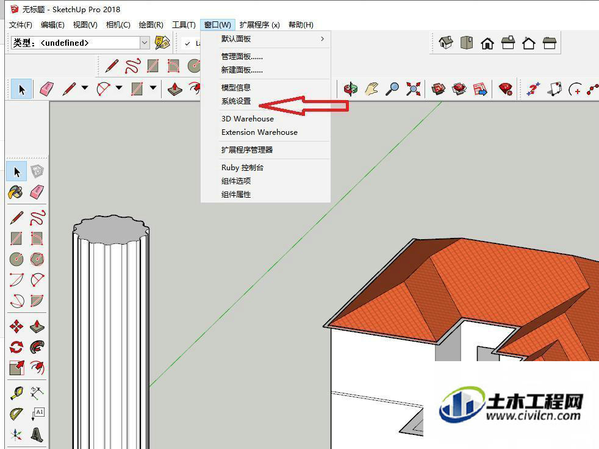Open the 类型 <undefined> combo box
Image resolution: width=599 pixels, height=449 pixels.
coord(81,43)
